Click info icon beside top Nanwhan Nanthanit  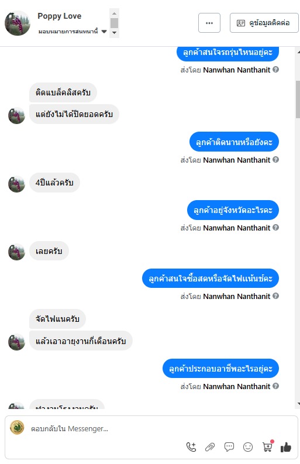click(276, 70)
